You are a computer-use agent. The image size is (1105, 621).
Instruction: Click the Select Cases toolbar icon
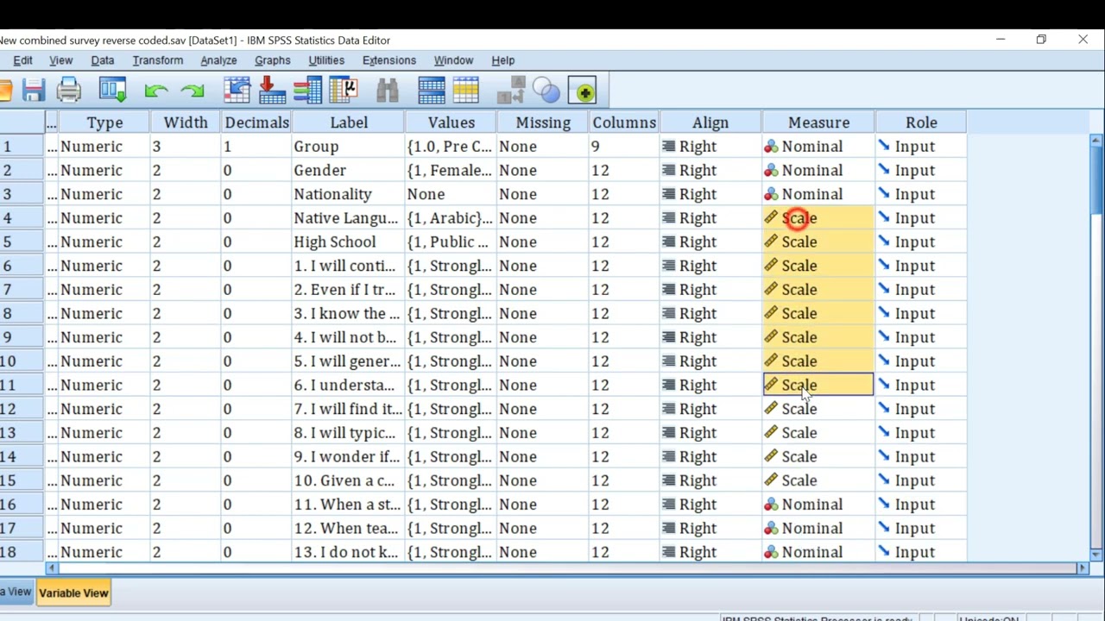(465, 91)
